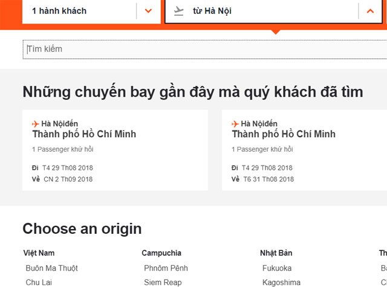Image resolution: width=387 pixels, height=287 pixels.
Task: Select Phnôm Pênh from Campuchia list
Action: 166,268
